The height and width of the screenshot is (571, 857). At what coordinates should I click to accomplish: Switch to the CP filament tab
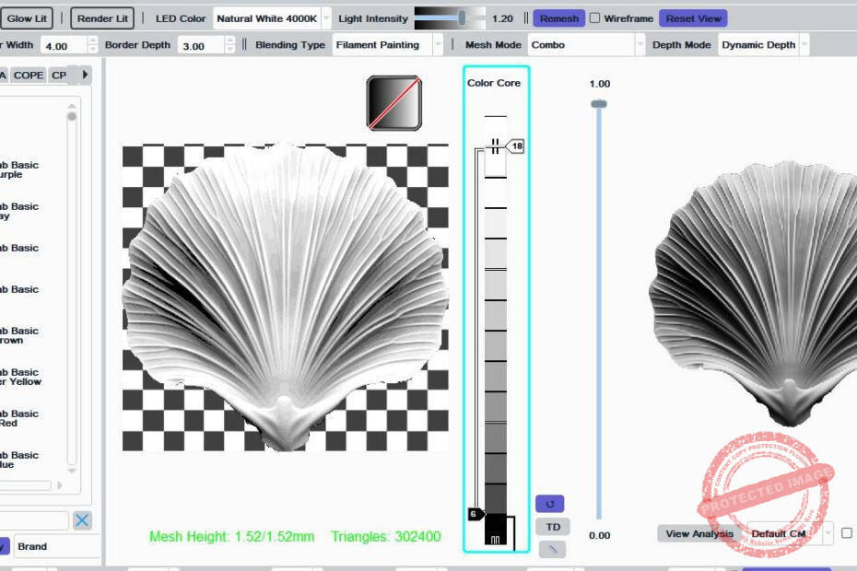pos(59,76)
